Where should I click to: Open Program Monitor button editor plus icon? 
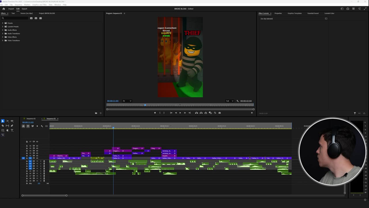pyautogui.click(x=252, y=113)
